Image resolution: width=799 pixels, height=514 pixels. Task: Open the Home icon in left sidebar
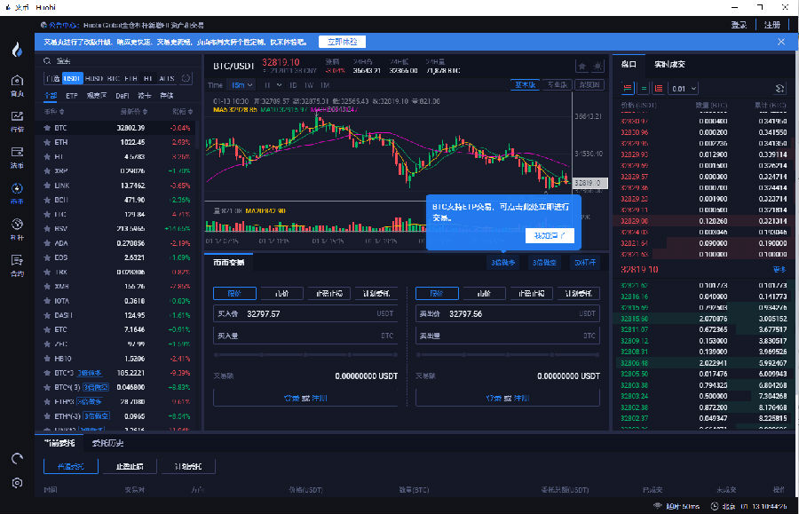(17, 81)
